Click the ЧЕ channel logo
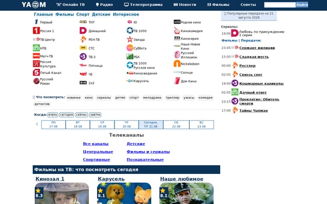This screenshot has height=204, width=327. pos(83,74)
